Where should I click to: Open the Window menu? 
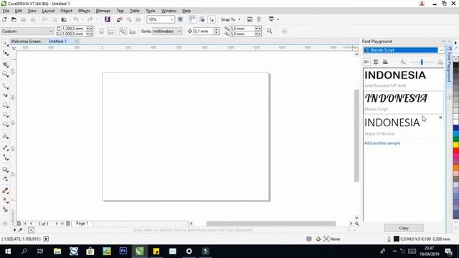click(x=169, y=11)
